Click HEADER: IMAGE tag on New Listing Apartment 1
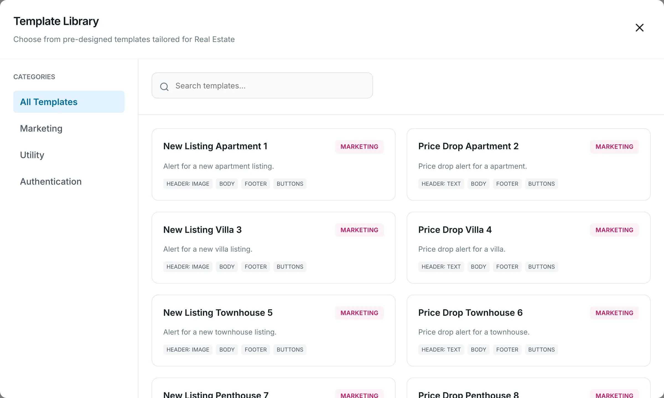Screen dimensions: 664x398 coord(188,184)
